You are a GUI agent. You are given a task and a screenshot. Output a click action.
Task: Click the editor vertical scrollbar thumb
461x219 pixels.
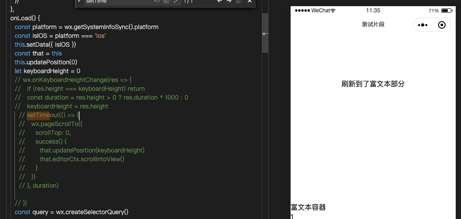tap(265, 33)
